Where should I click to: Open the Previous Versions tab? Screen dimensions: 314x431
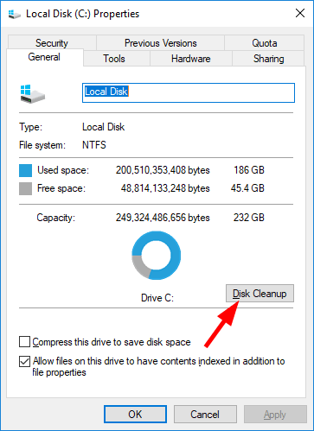(160, 43)
